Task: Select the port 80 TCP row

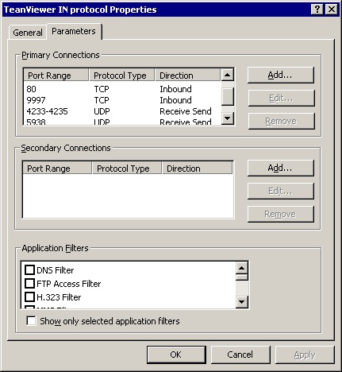Action: coord(122,89)
